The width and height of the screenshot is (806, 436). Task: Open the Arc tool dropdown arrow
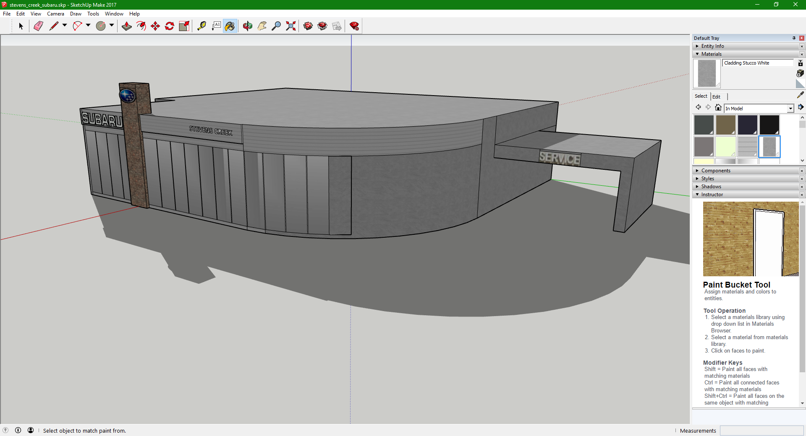pyautogui.click(x=88, y=26)
